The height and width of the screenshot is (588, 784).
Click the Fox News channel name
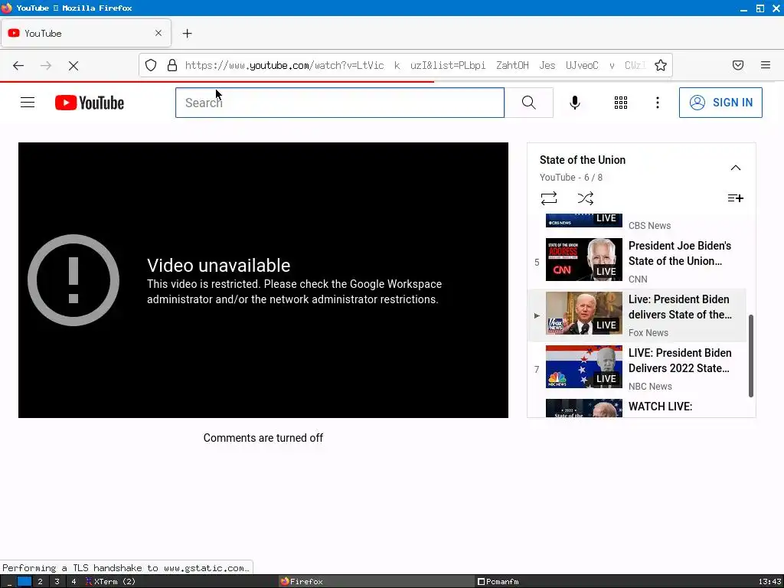648,333
